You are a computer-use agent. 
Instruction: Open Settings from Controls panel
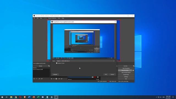(126, 77)
